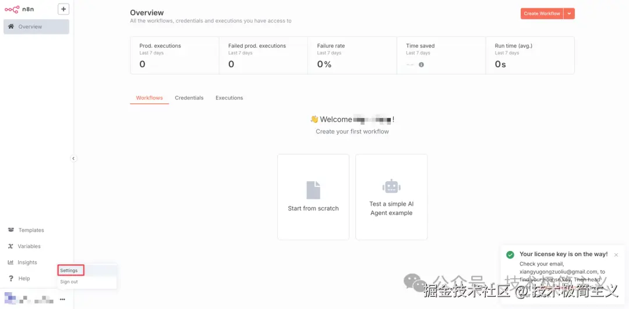Open the Help menu
This screenshot has height=309, width=629.
24,278
